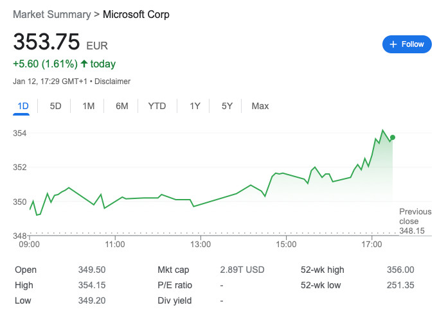Click the 353.75 stock price
Screen dimensions: 446x312
tap(46, 42)
